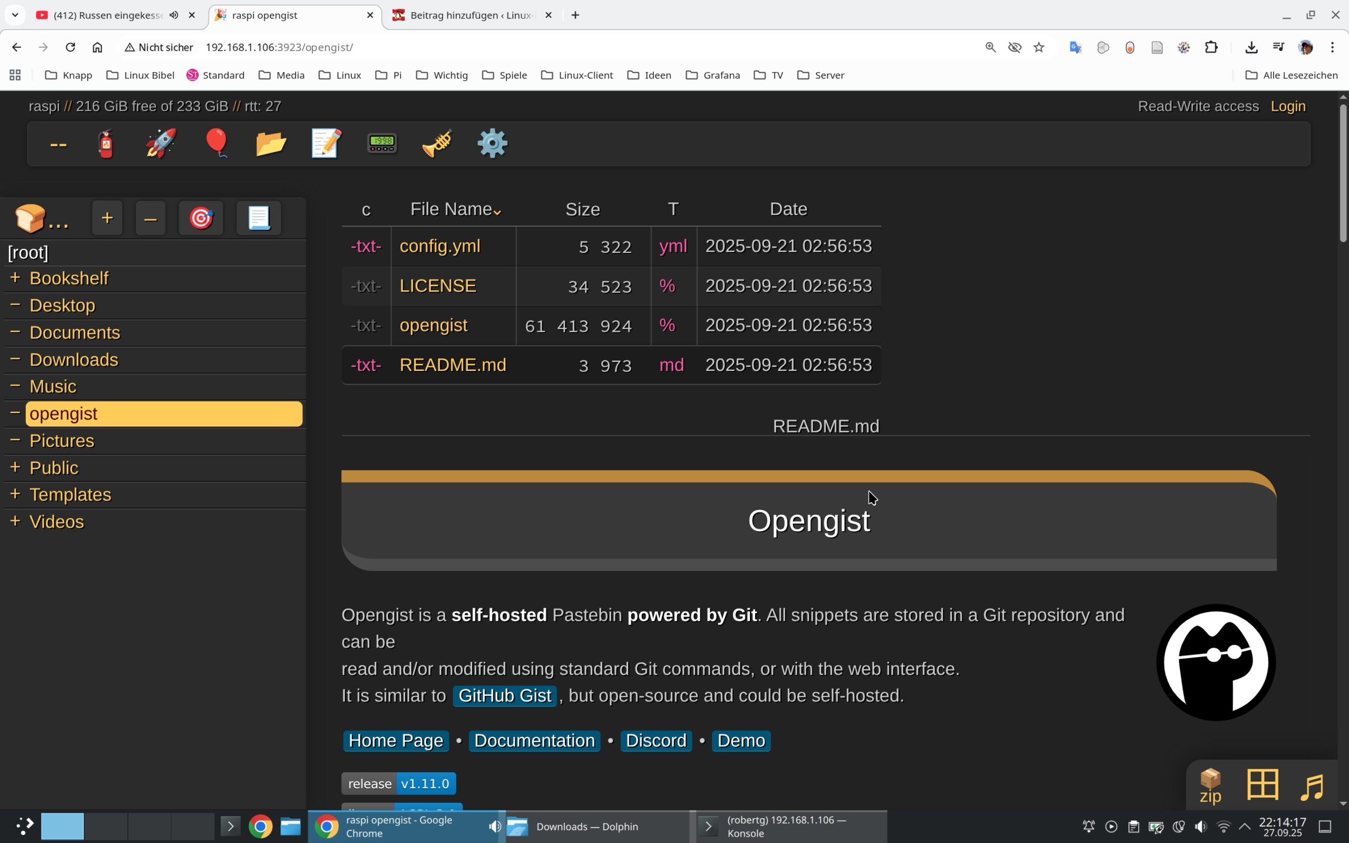Open the notepad new-document icon

[x=326, y=144]
